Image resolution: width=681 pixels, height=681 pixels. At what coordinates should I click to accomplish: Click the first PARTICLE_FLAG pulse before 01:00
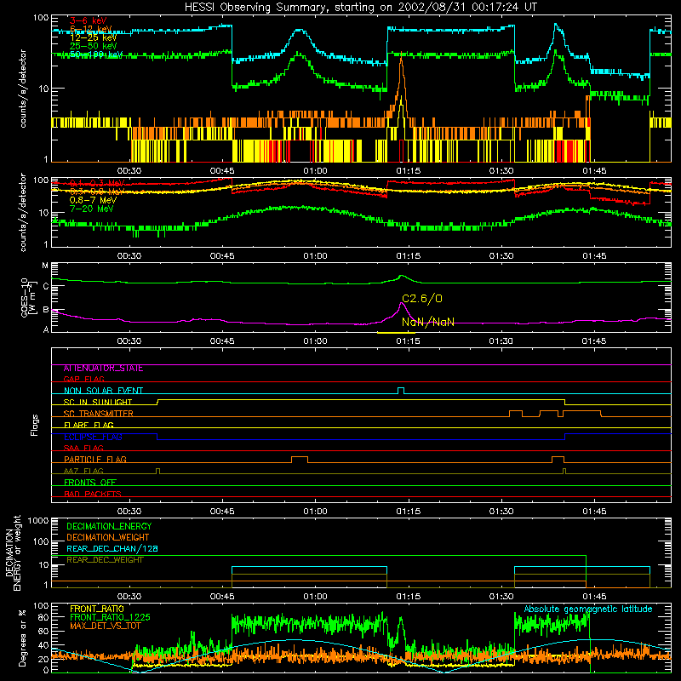[x=300, y=460]
